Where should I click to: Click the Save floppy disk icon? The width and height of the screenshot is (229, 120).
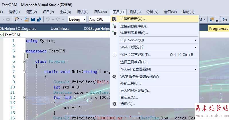(x=33, y=19)
